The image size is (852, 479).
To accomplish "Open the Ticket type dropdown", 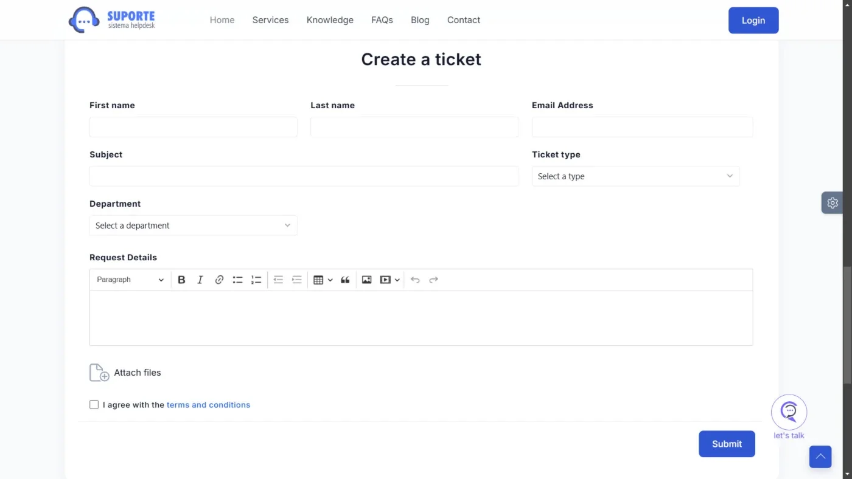I will [x=635, y=176].
